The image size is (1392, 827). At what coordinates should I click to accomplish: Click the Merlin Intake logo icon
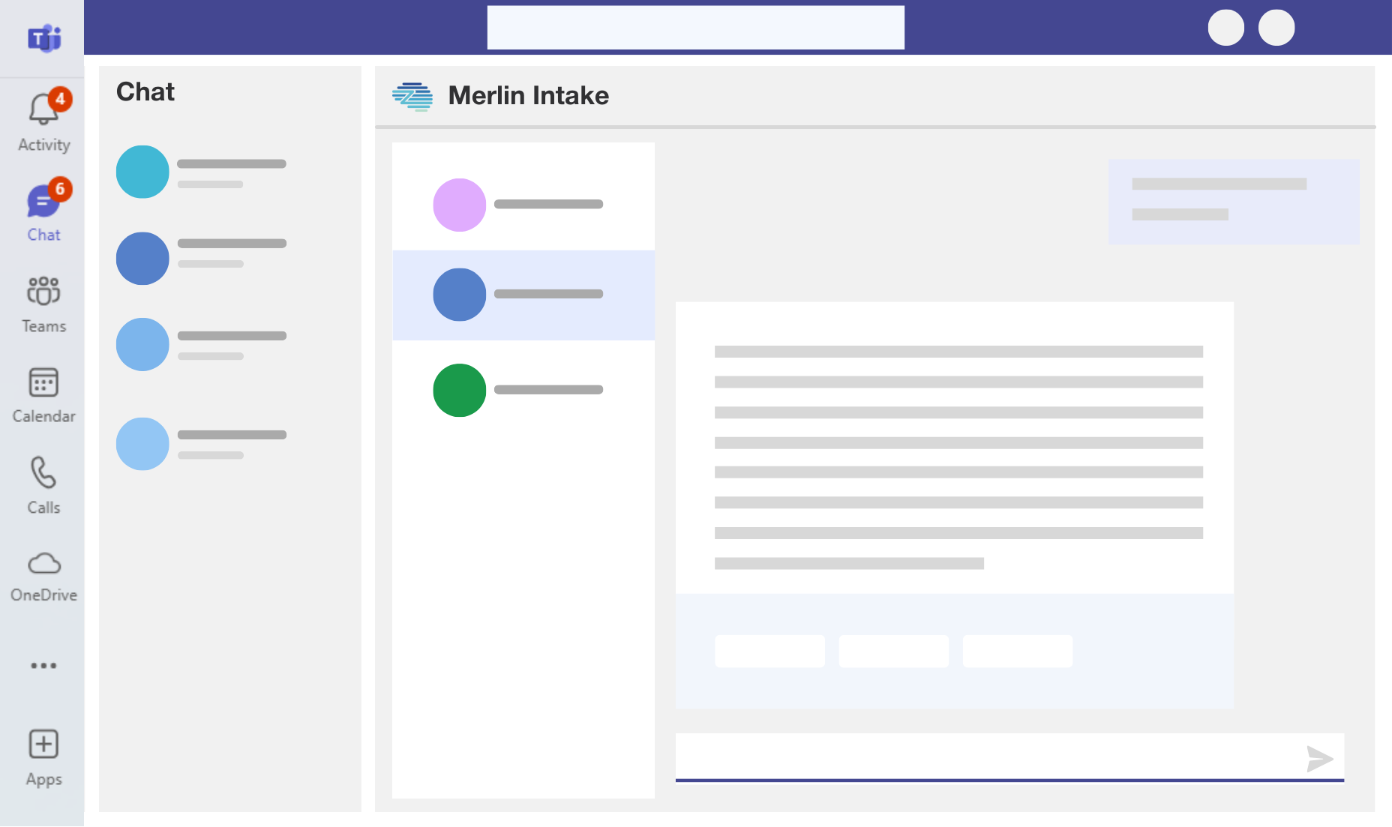[x=412, y=96]
